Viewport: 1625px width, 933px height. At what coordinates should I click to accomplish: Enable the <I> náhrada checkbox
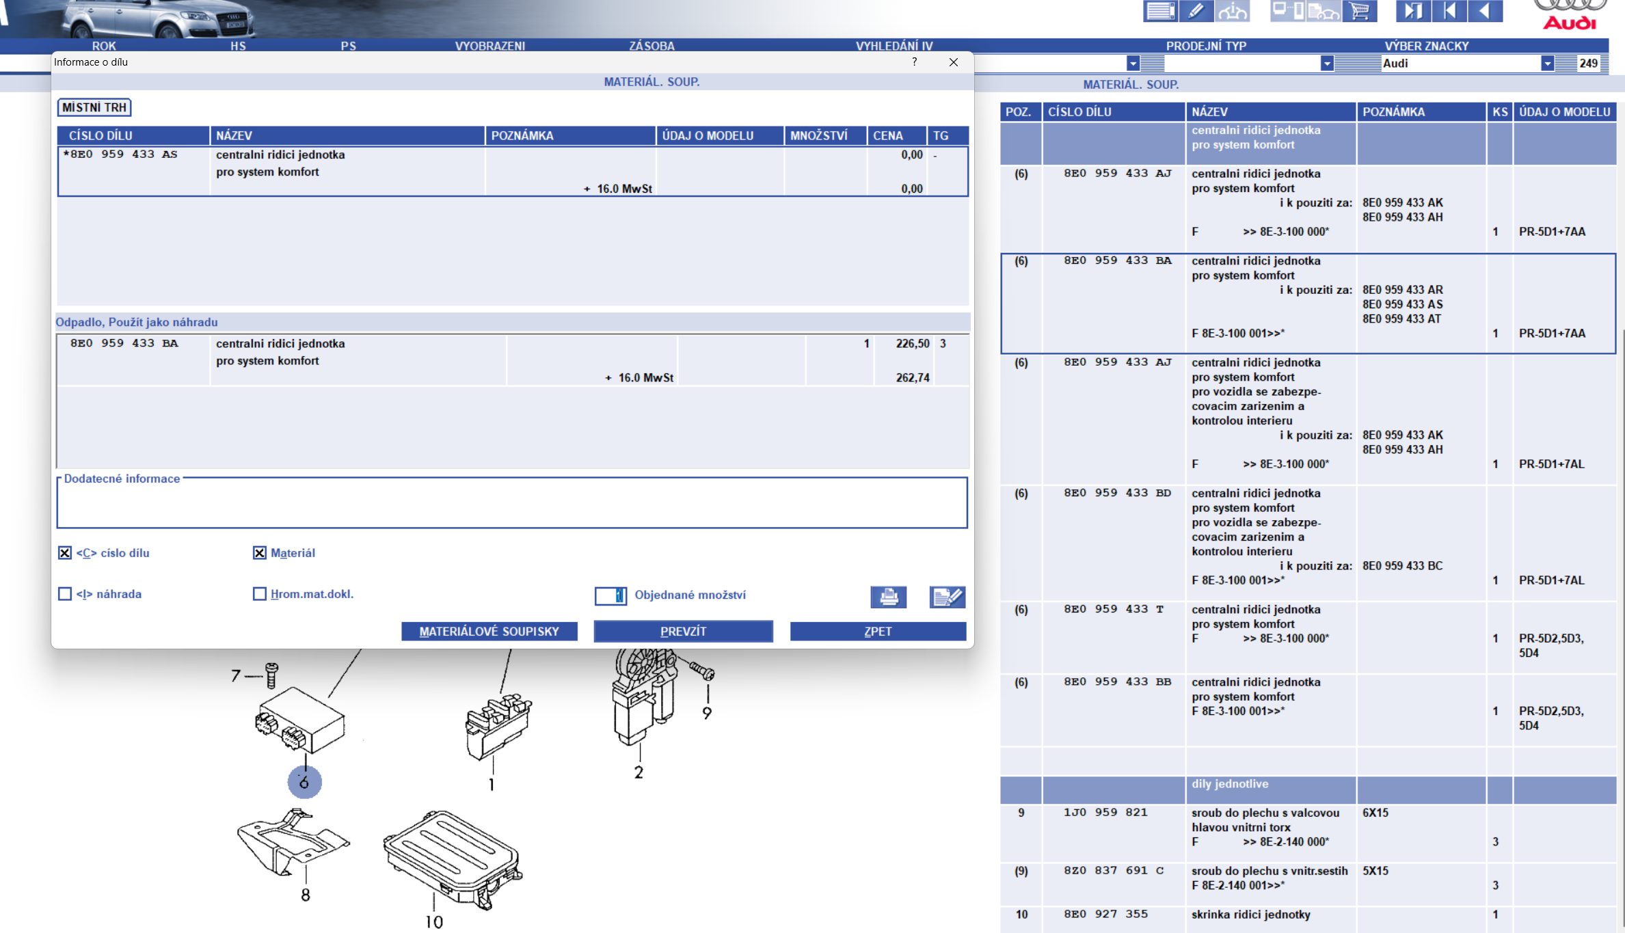click(x=65, y=594)
